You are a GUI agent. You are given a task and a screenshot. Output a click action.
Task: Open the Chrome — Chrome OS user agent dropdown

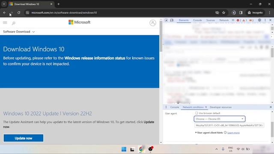tap(220, 119)
